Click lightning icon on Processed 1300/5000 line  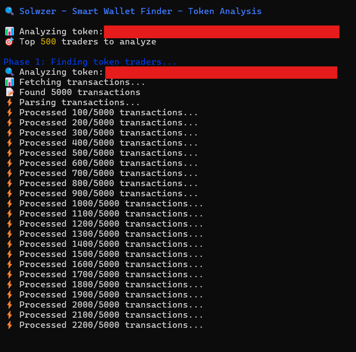click(9, 234)
